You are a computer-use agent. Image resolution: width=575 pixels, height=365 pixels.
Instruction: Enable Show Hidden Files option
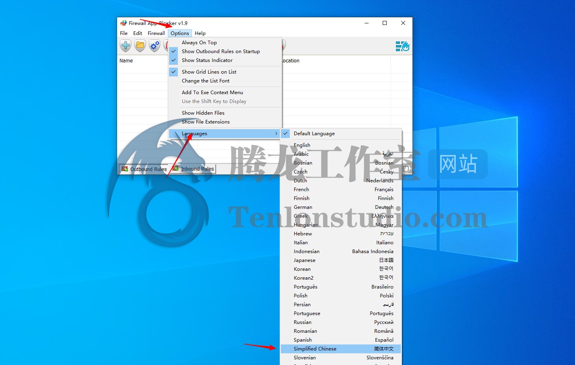[x=225, y=113]
